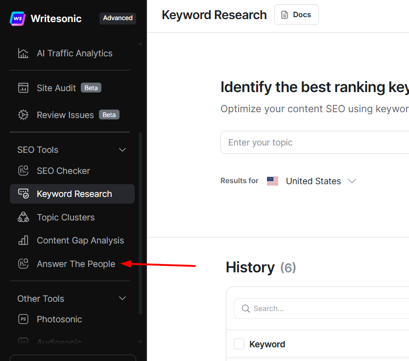The height and width of the screenshot is (361, 409).
Task: Collapse the Other Tools section chevron
Action: click(122, 298)
